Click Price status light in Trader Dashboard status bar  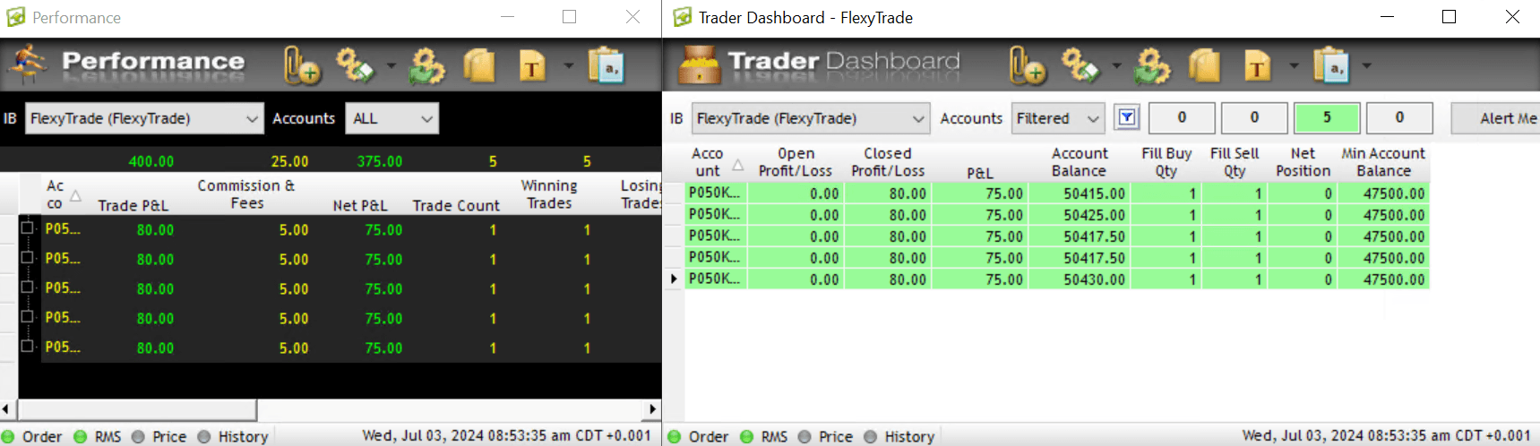pyautogui.click(x=804, y=436)
